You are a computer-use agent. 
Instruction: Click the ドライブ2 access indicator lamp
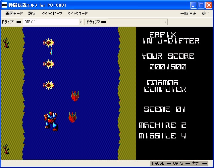pos(104,22)
